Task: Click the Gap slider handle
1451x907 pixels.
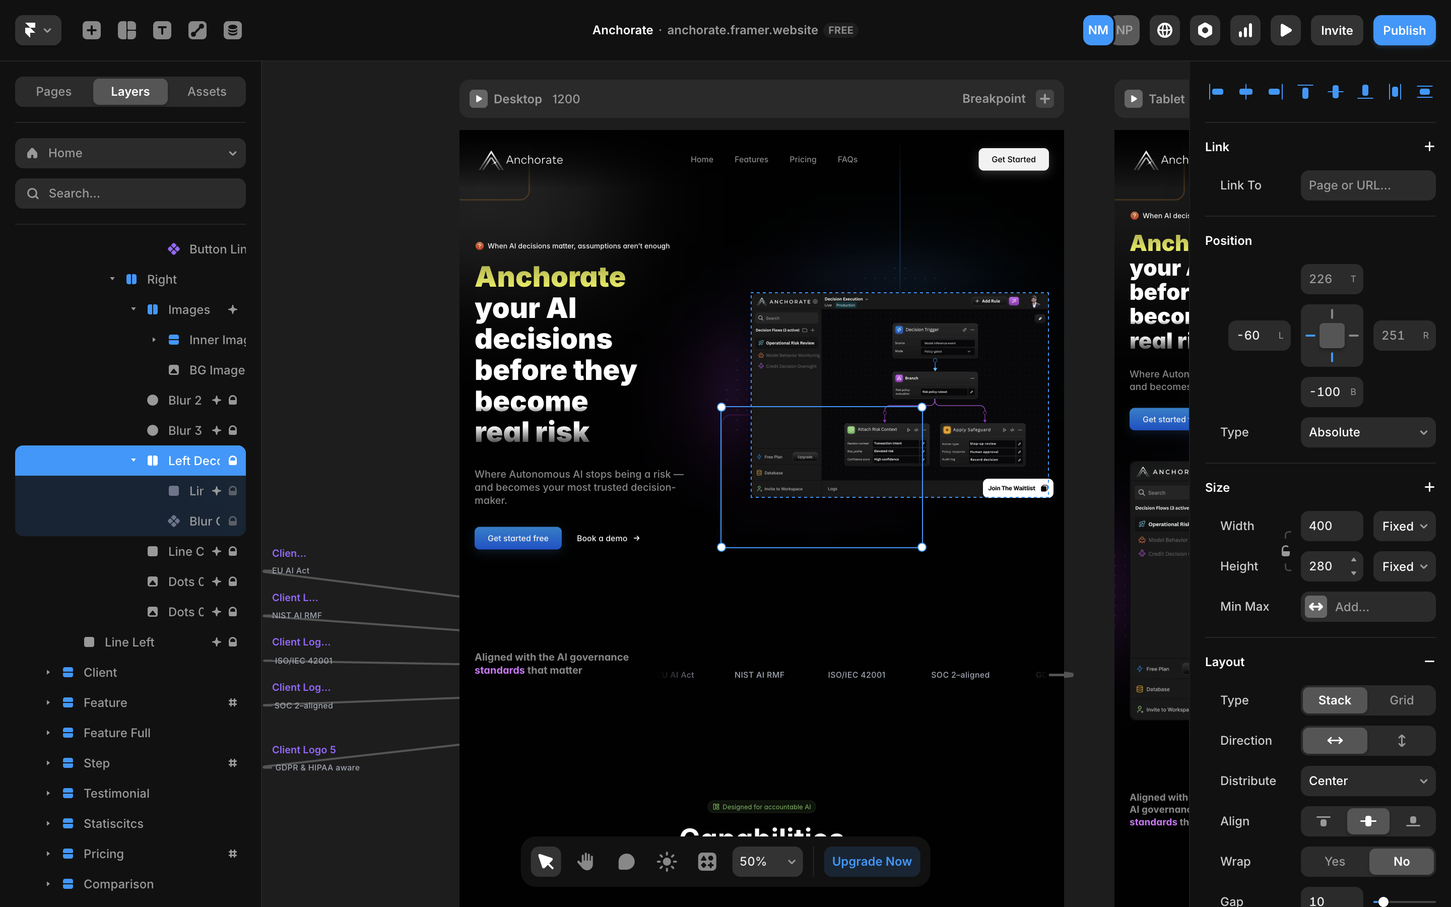Action: 1383,901
